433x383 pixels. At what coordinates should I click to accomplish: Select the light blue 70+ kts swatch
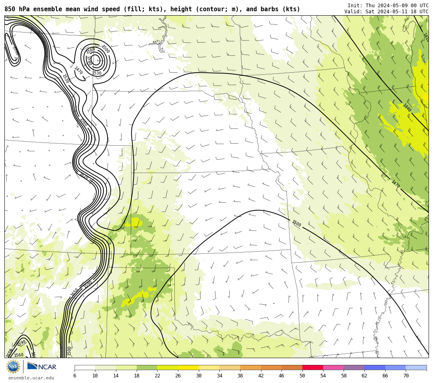pos(416,367)
